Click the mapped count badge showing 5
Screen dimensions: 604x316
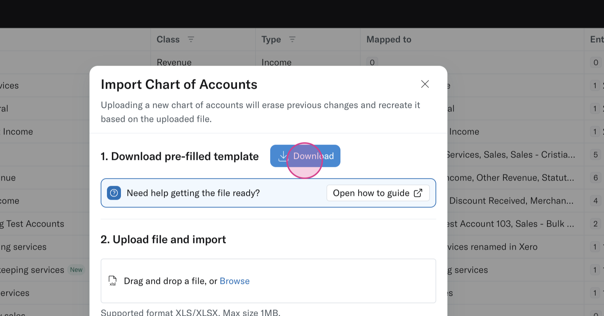pos(596,155)
